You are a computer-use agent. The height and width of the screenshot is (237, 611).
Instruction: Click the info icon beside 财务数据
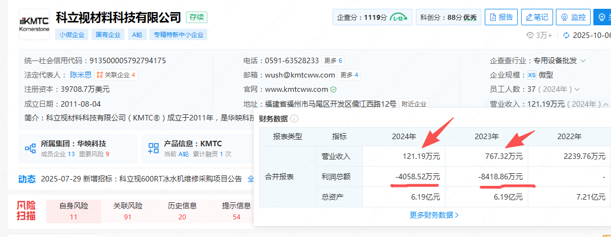click(x=294, y=119)
